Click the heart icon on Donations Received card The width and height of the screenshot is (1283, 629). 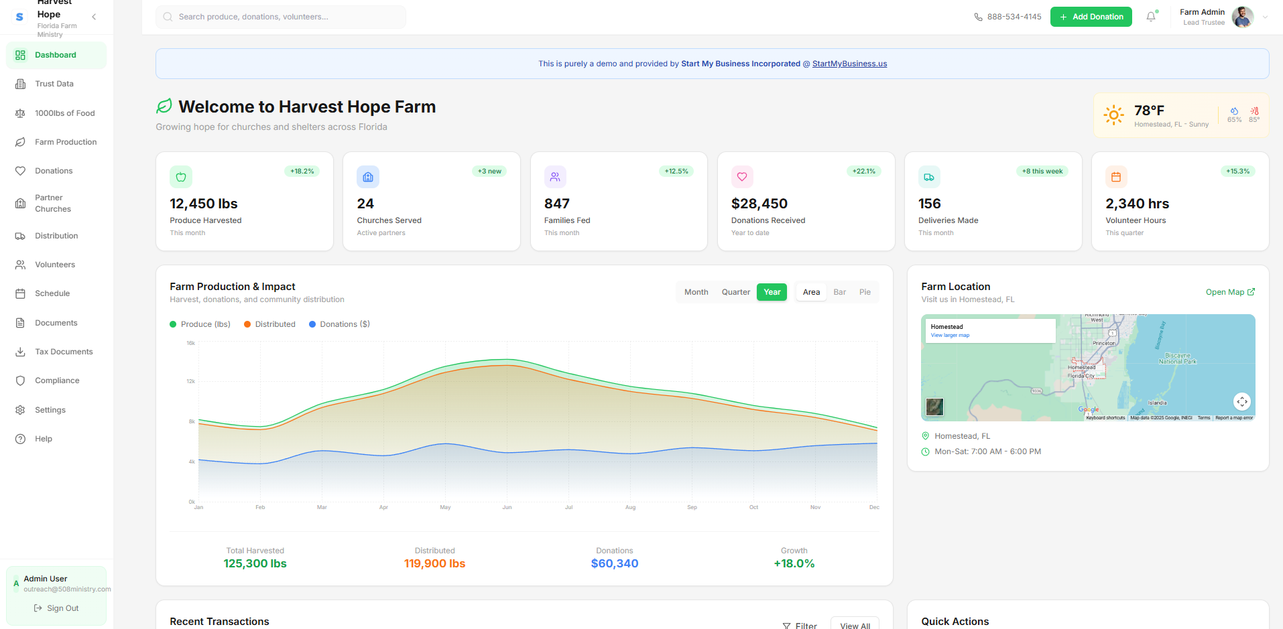[742, 177]
